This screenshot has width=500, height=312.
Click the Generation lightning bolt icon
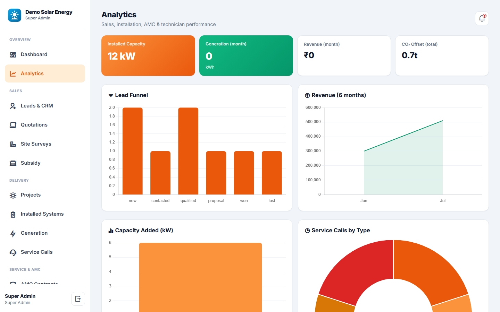click(x=13, y=234)
